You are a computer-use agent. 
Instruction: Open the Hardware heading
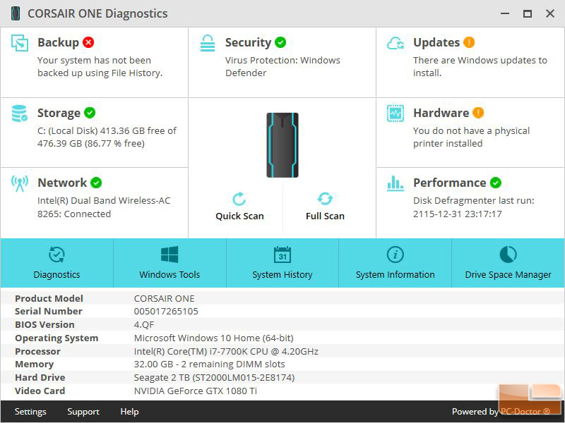coord(441,113)
